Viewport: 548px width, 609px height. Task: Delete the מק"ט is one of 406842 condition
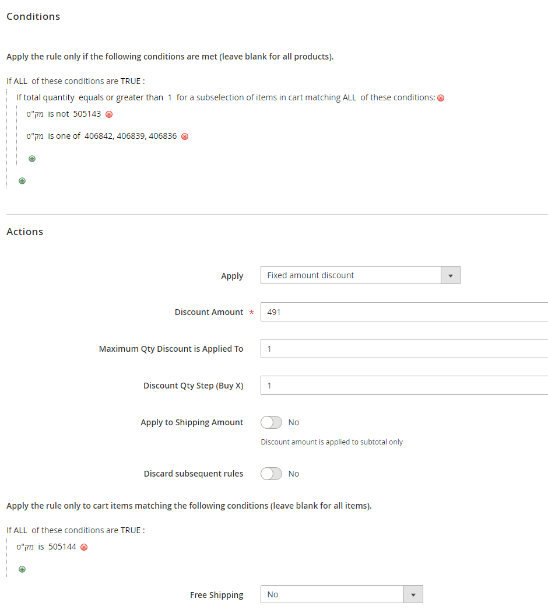(185, 136)
